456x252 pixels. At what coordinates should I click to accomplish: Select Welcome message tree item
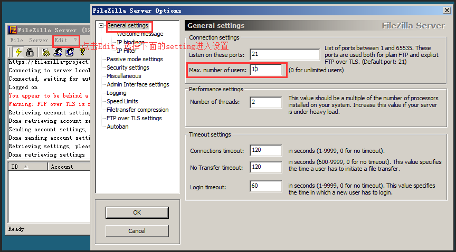tap(140, 34)
